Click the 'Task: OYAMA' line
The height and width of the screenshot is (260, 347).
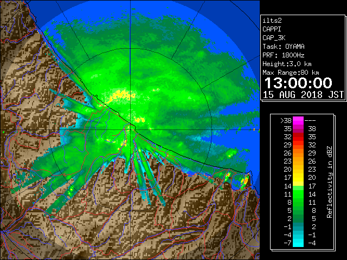point(284,47)
